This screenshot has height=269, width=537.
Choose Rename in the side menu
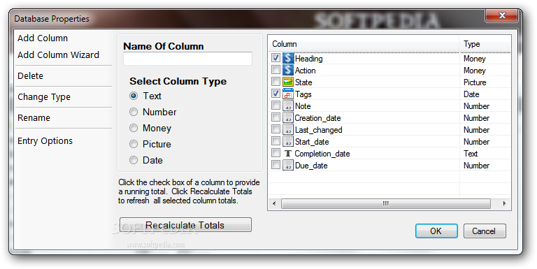pyautogui.click(x=34, y=117)
